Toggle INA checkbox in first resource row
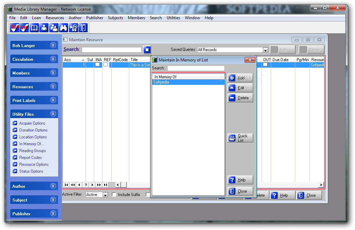 (98, 65)
